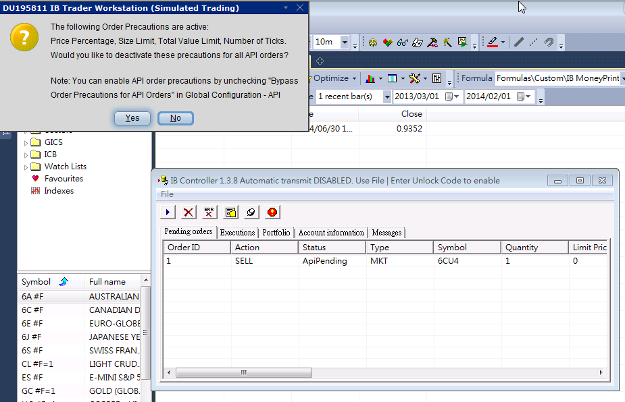625x402 pixels.
Task: Click the red X cancel order button
Action: 189,212
